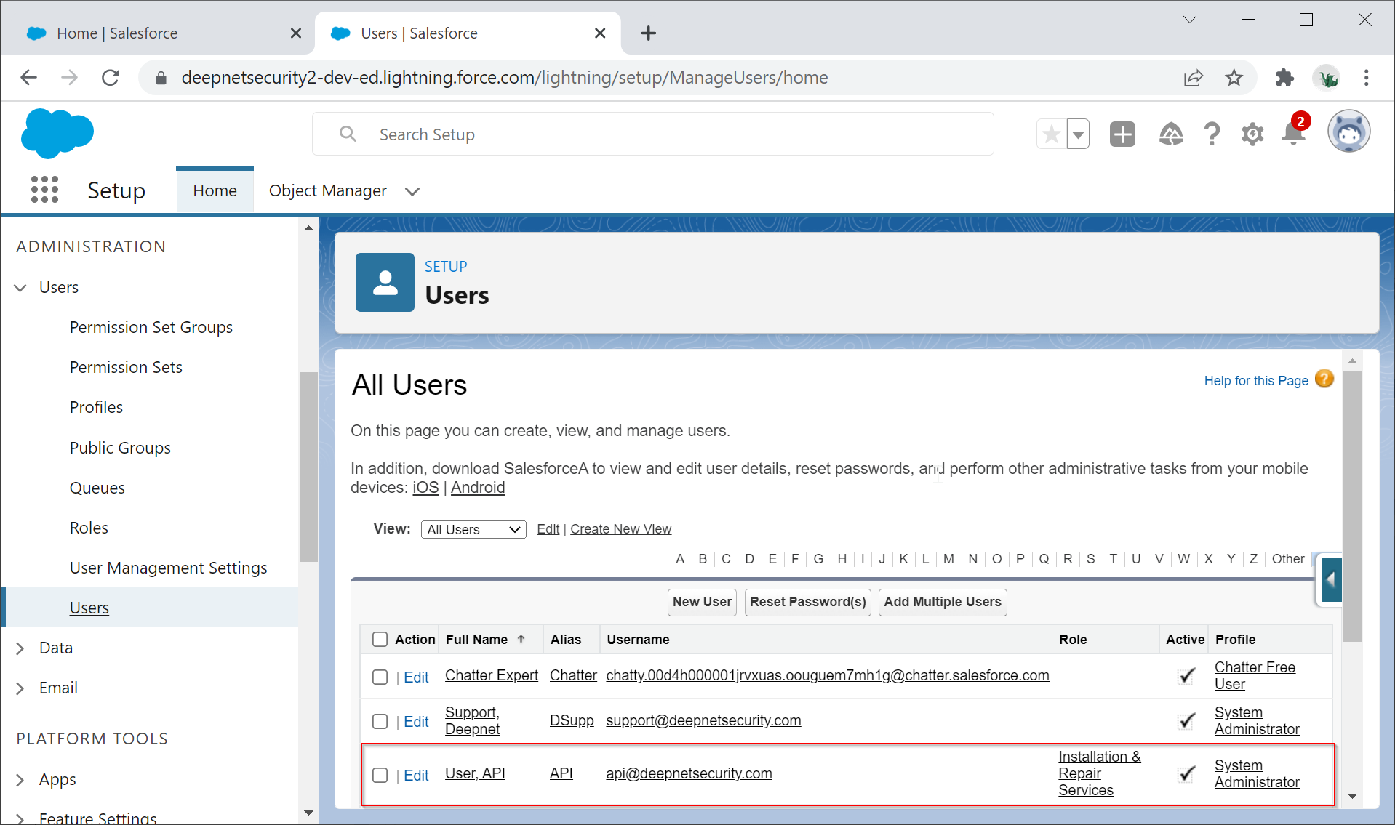This screenshot has height=825, width=1395.
Task: Click the notifications bell icon
Action: (x=1293, y=134)
